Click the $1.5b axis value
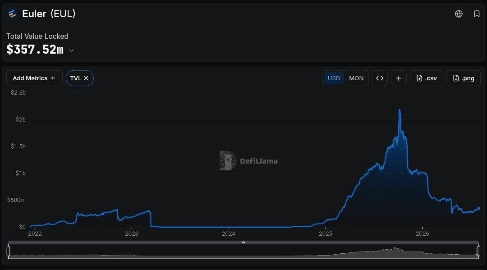This screenshot has height=270, width=487. (18, 146)
